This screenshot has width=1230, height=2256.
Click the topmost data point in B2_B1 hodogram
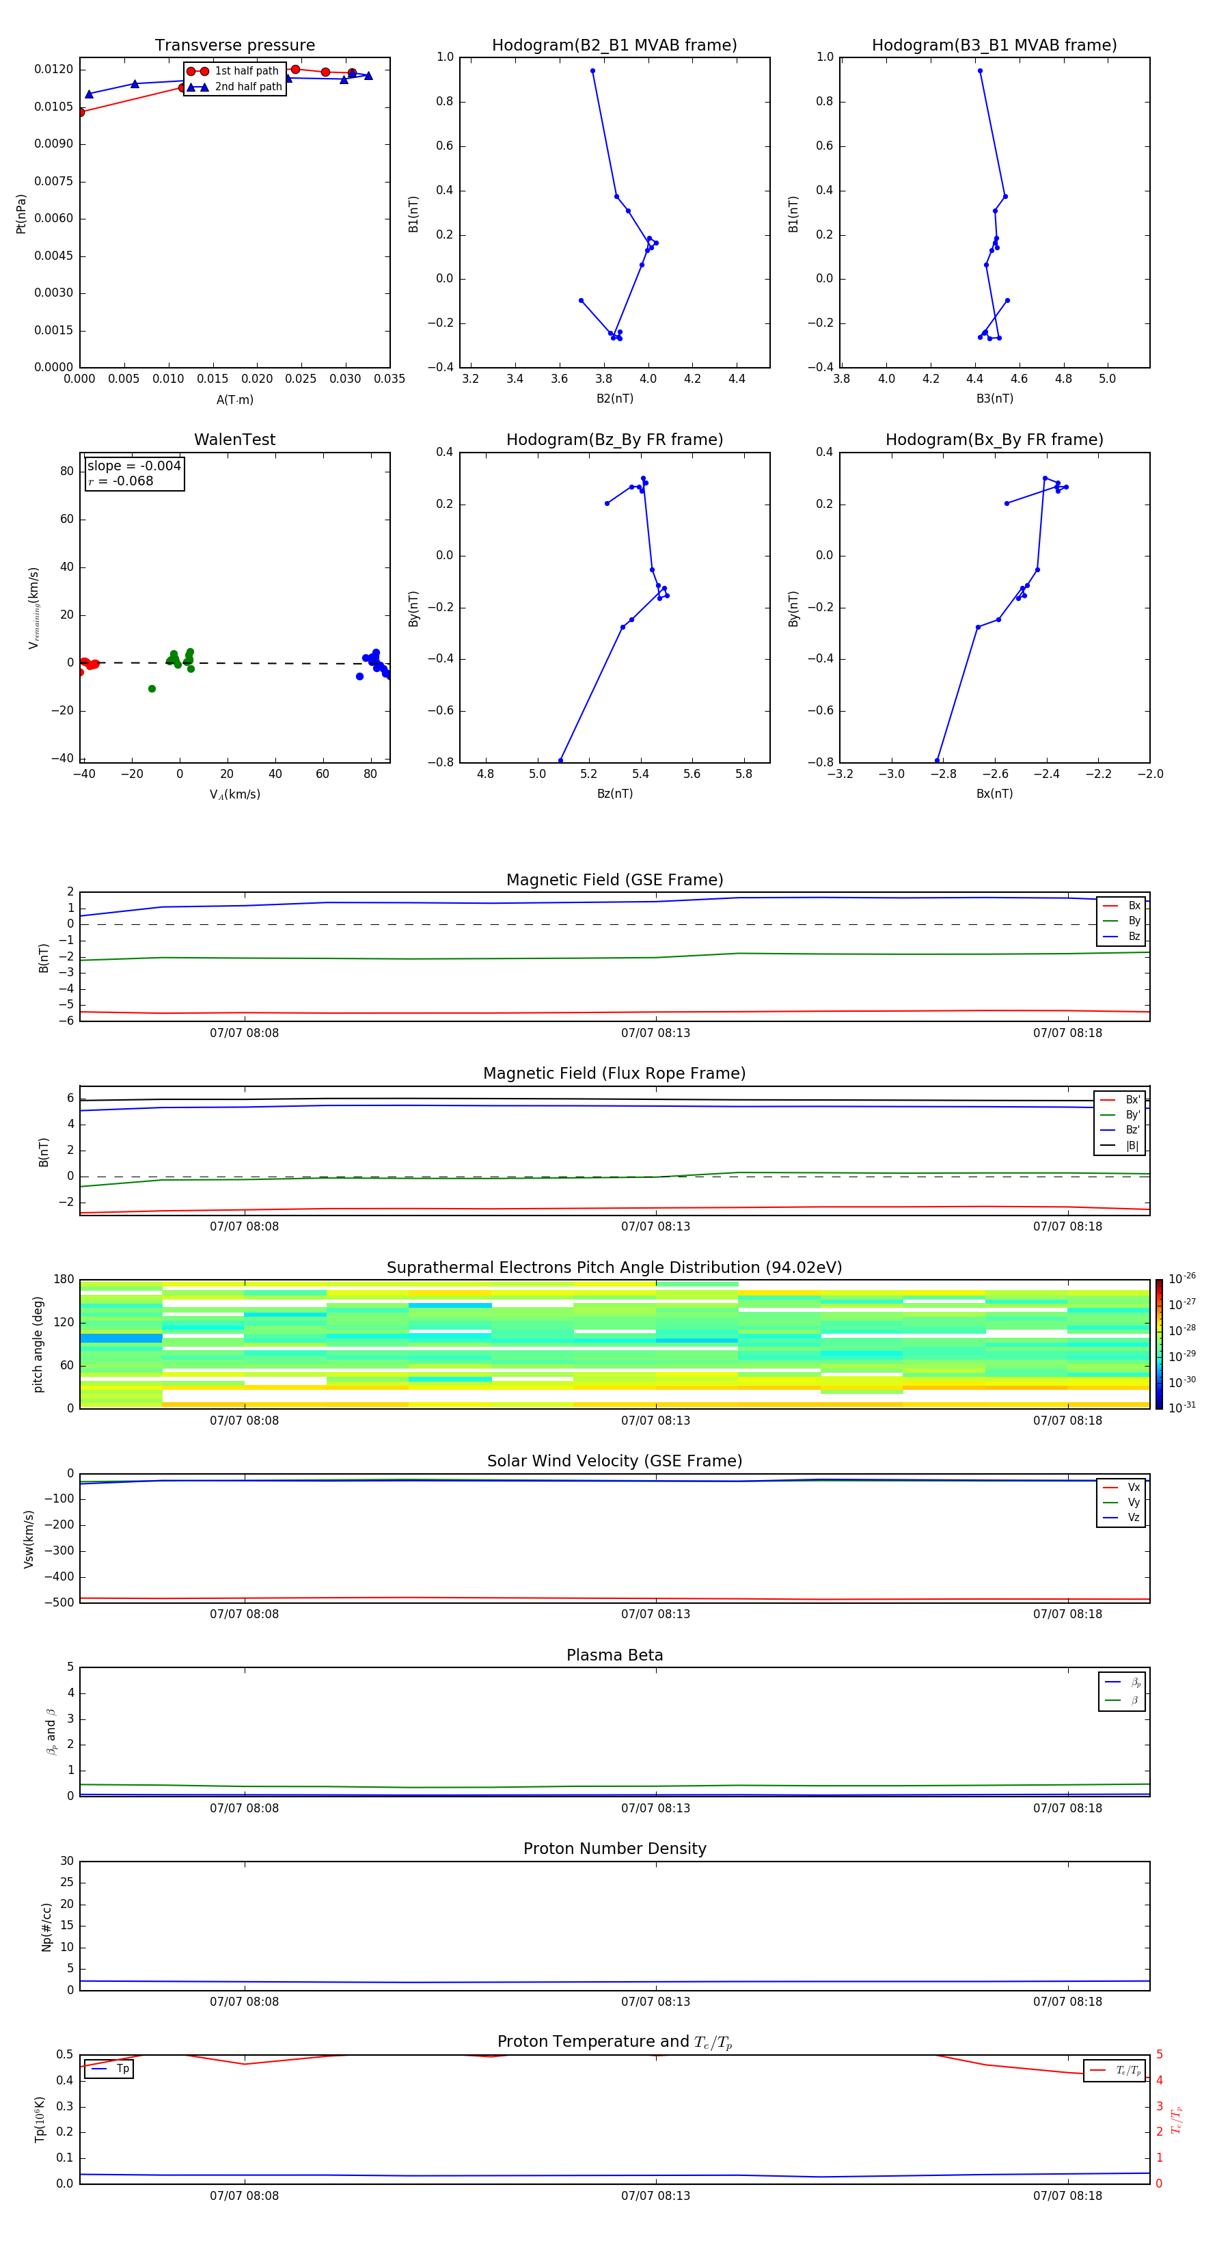click(592, 71)
